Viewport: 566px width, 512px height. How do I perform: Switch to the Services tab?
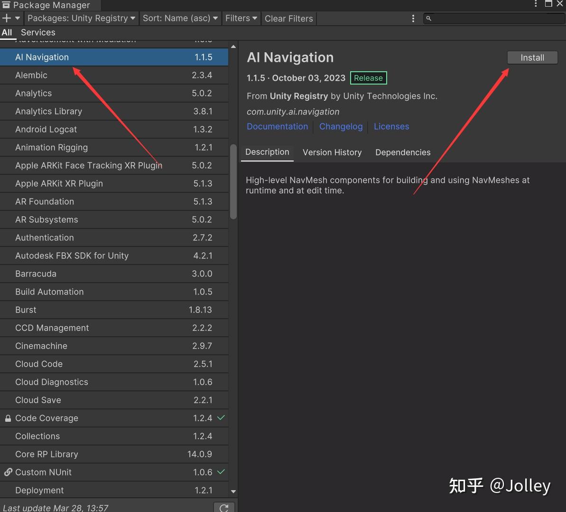[x=38, y=32]
